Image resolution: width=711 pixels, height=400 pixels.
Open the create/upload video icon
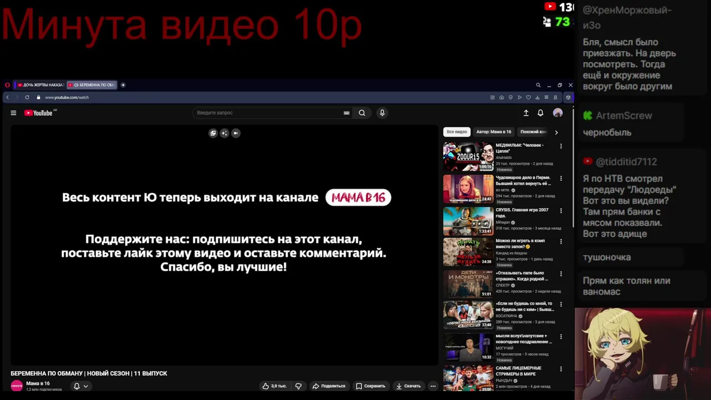tap(526, 113)
